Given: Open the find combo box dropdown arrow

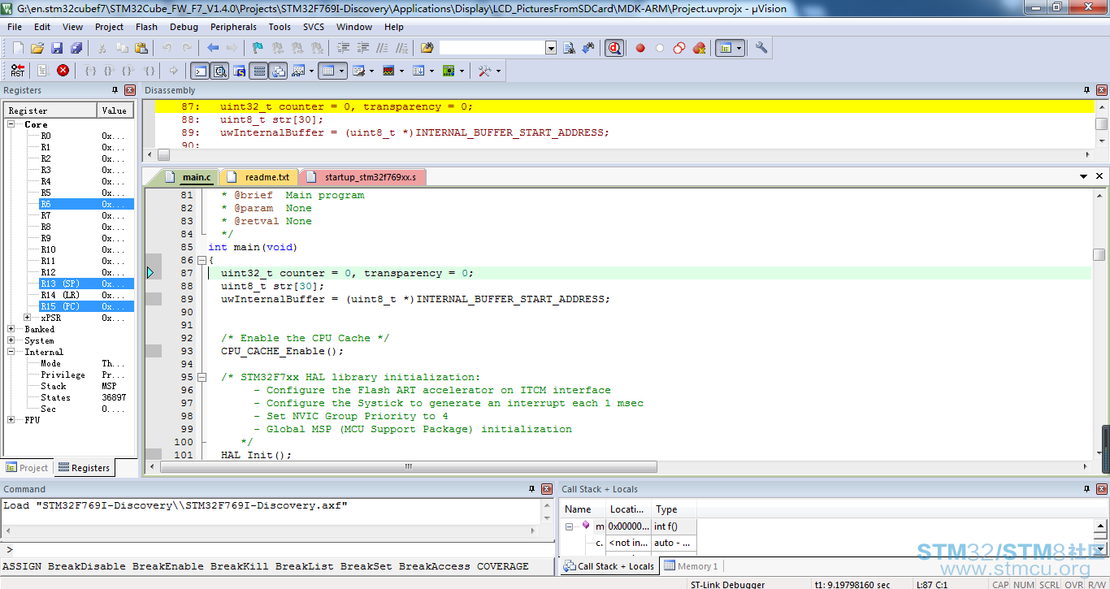Looking at the screenshot, I should pyautogui.click(x=551, y=48).
